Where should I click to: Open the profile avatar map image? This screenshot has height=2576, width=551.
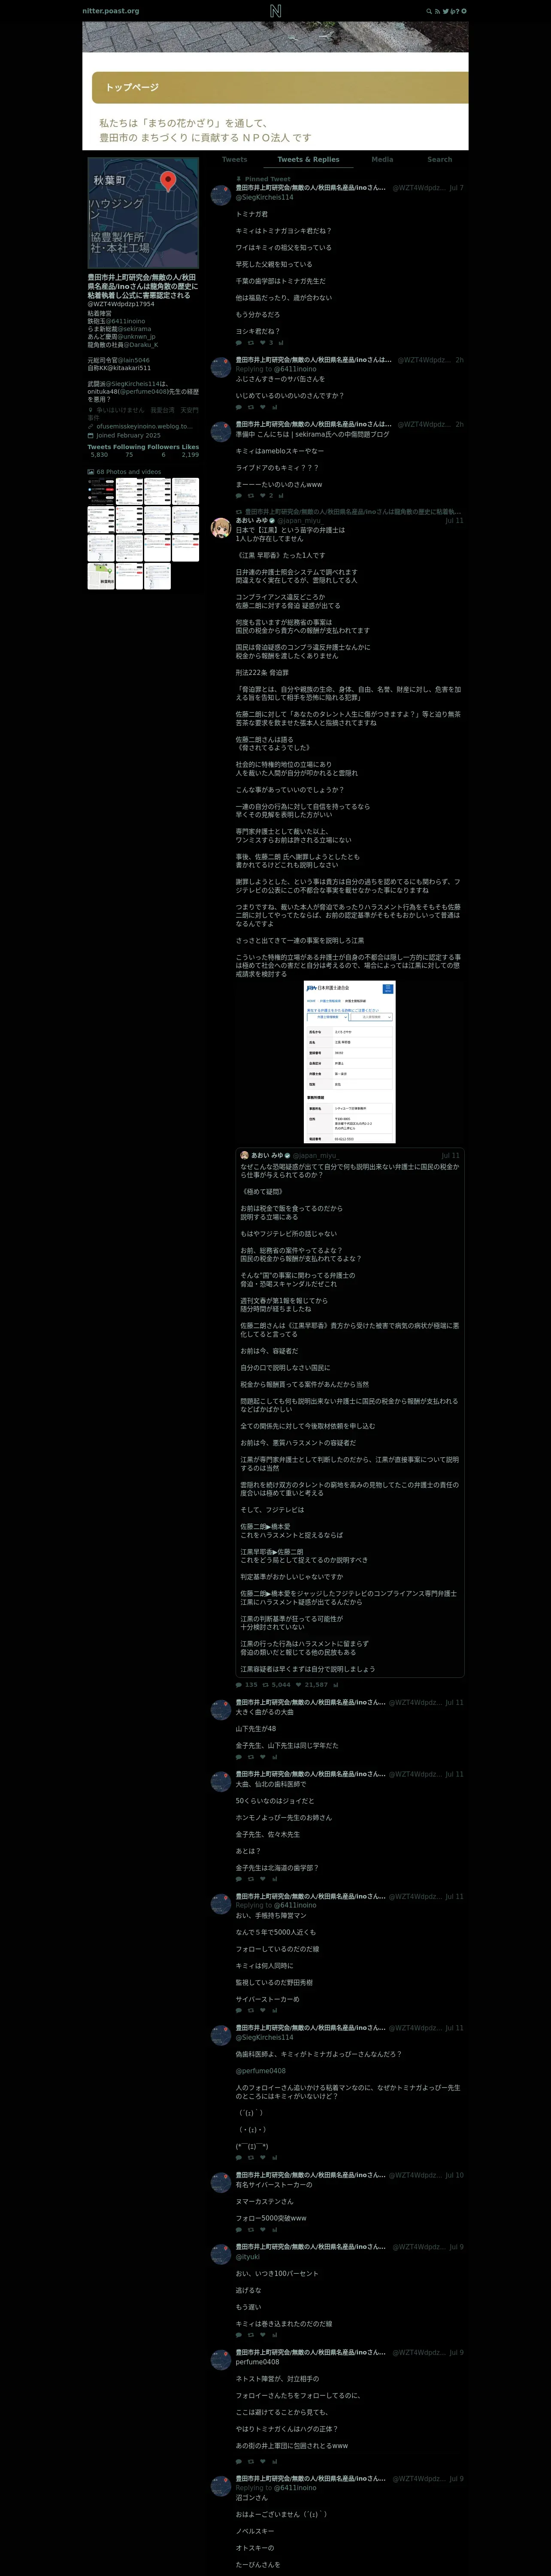tap(143, 213)
